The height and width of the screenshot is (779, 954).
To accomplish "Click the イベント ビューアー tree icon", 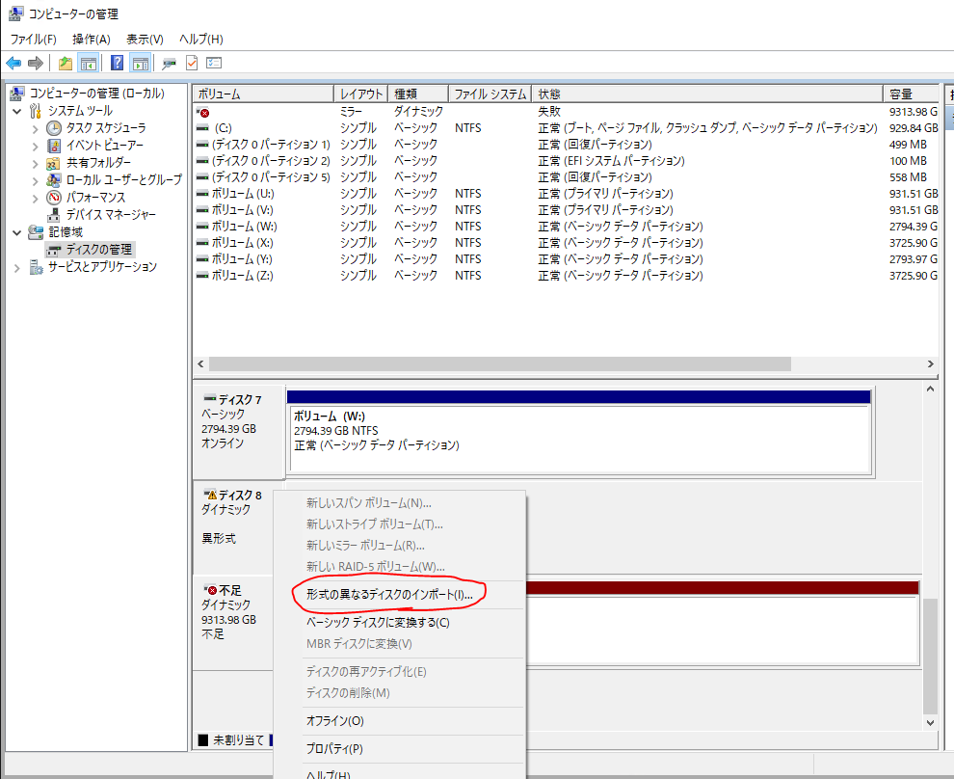I will coord(54,146).
